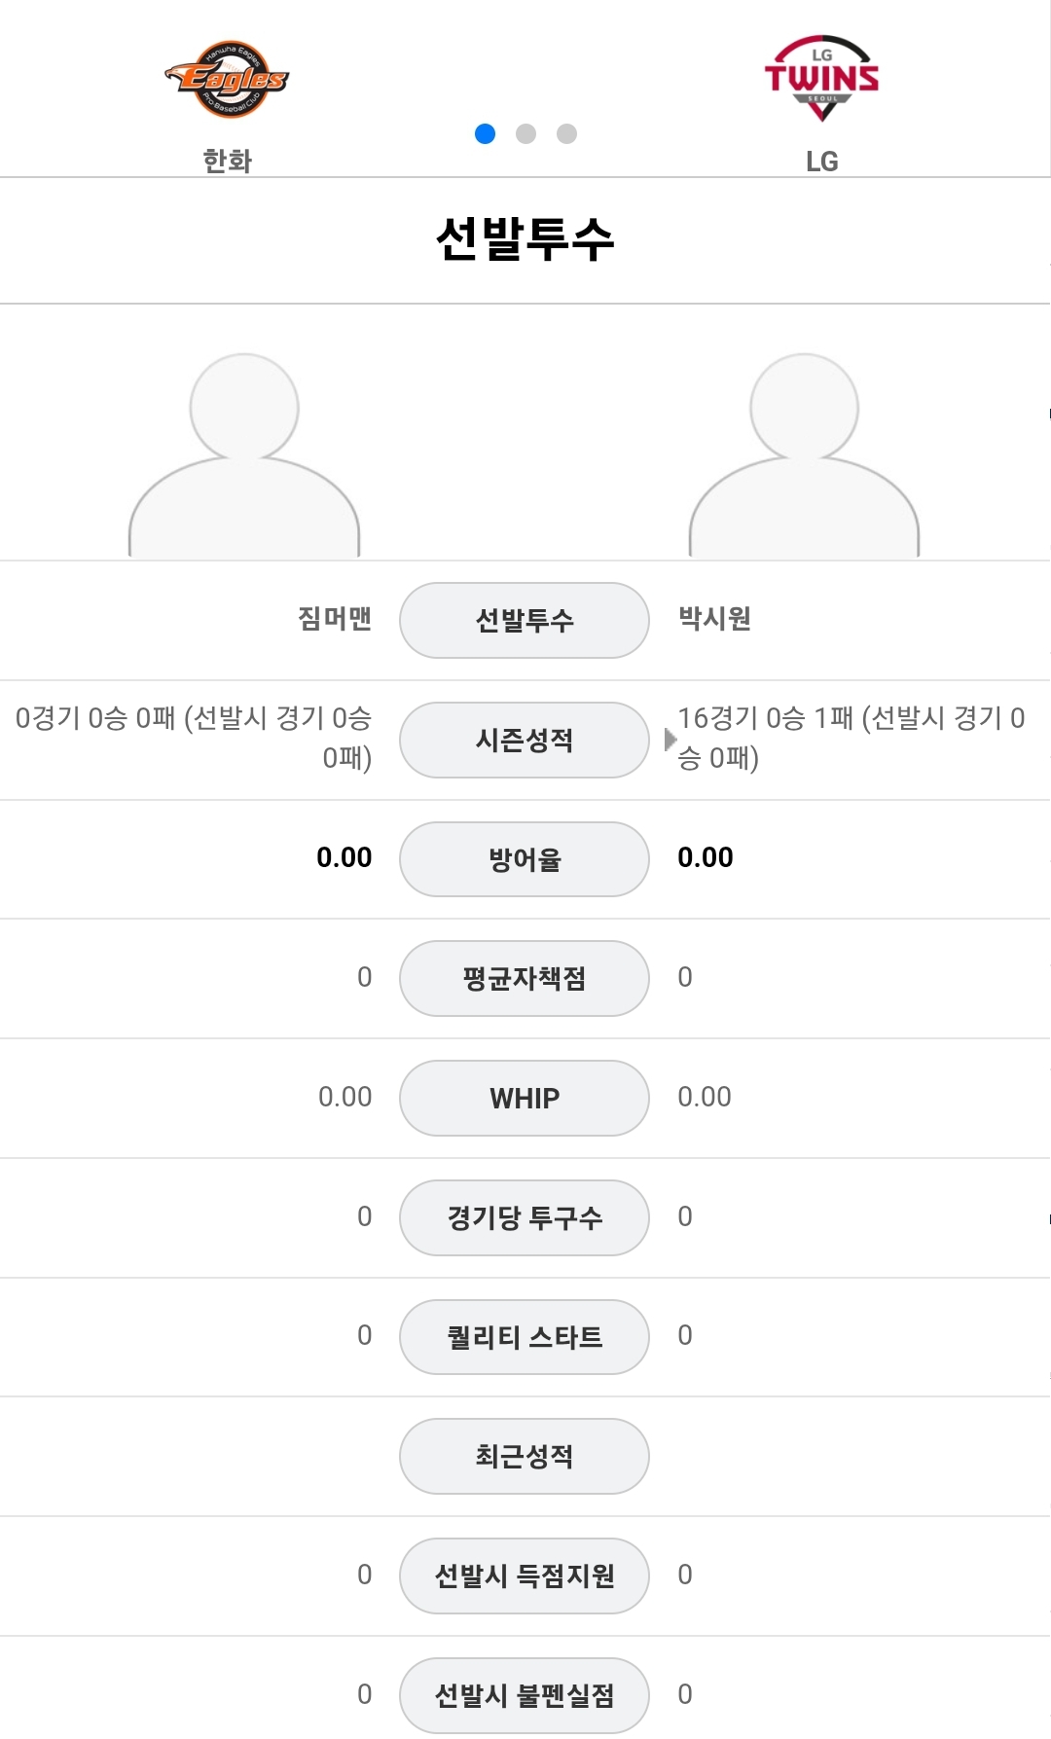The width and height of the screenshot is (1051, 1739).
Task: Click pitcher name 짐머맨
Action: [x=335, y=618]
